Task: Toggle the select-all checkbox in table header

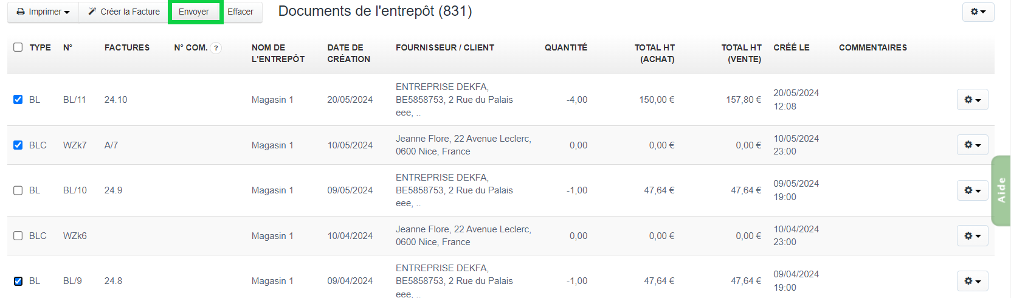Action: tap(18, 47)
